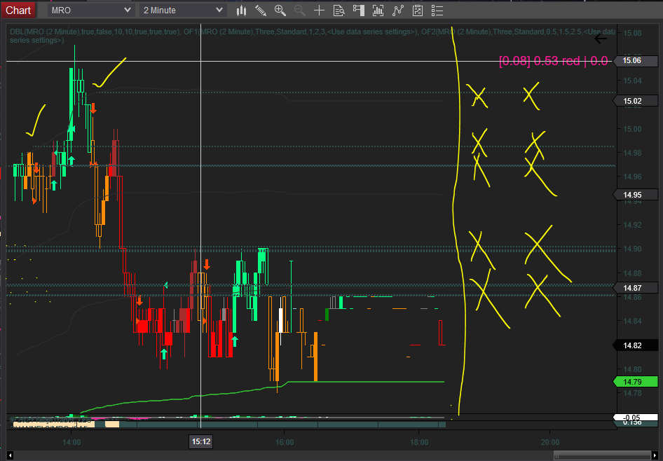Select the red Chart tab label
This screenshot has width=663, height=461.
18,10
